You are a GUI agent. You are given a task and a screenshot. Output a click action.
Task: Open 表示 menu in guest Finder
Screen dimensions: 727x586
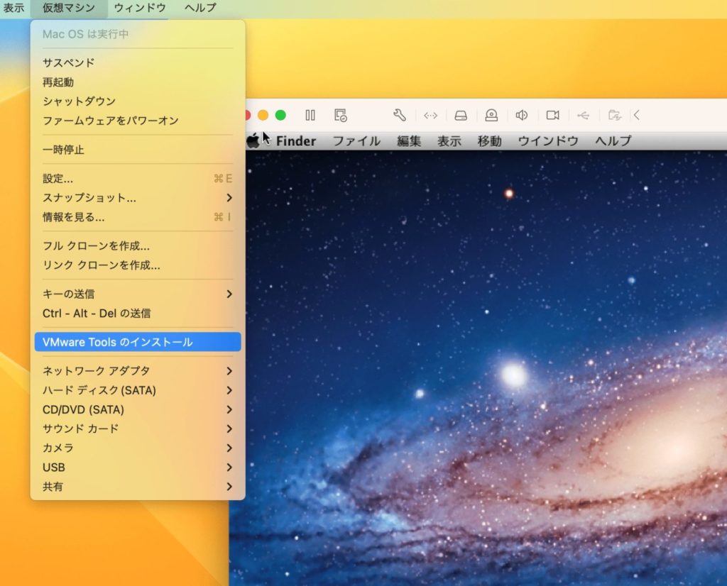click(449, 141)
